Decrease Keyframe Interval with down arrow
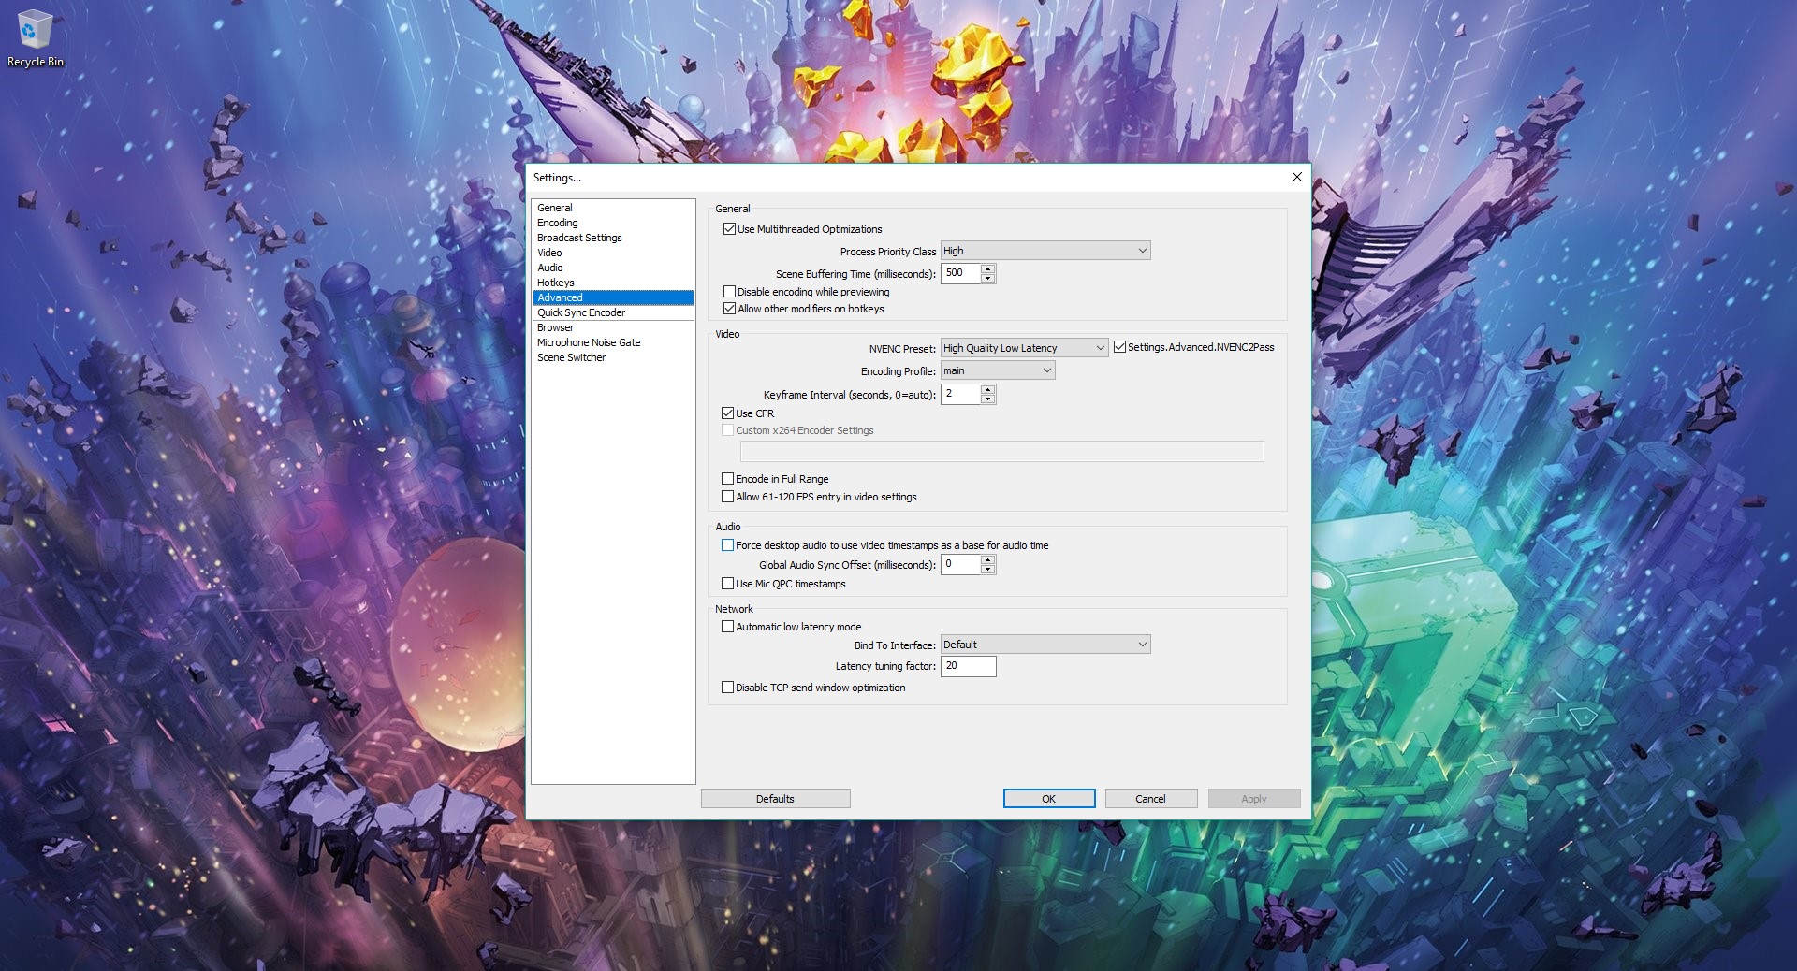Image resolution: width=1797 pixels, height=971 pixels. (988, 399)
